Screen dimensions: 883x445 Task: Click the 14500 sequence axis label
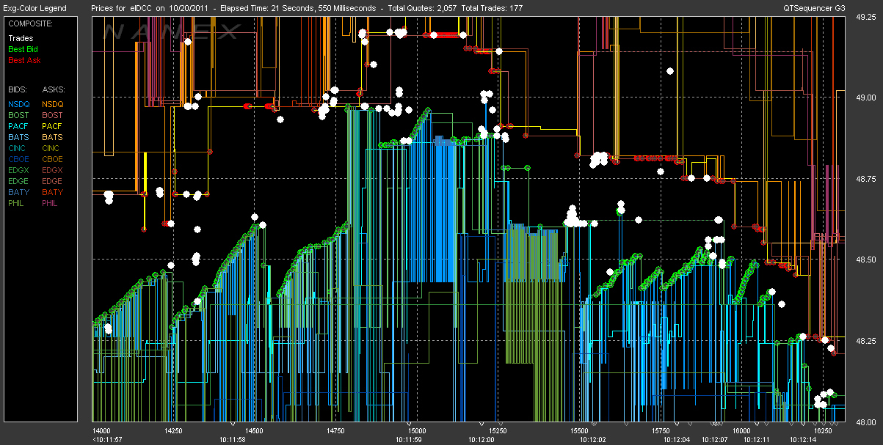click(254, 431)
